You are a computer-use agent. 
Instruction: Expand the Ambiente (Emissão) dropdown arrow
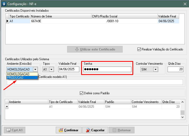[x=35, y=69]
